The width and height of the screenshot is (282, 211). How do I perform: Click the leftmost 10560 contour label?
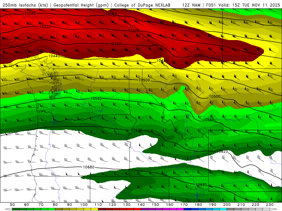tap(96, 98)
